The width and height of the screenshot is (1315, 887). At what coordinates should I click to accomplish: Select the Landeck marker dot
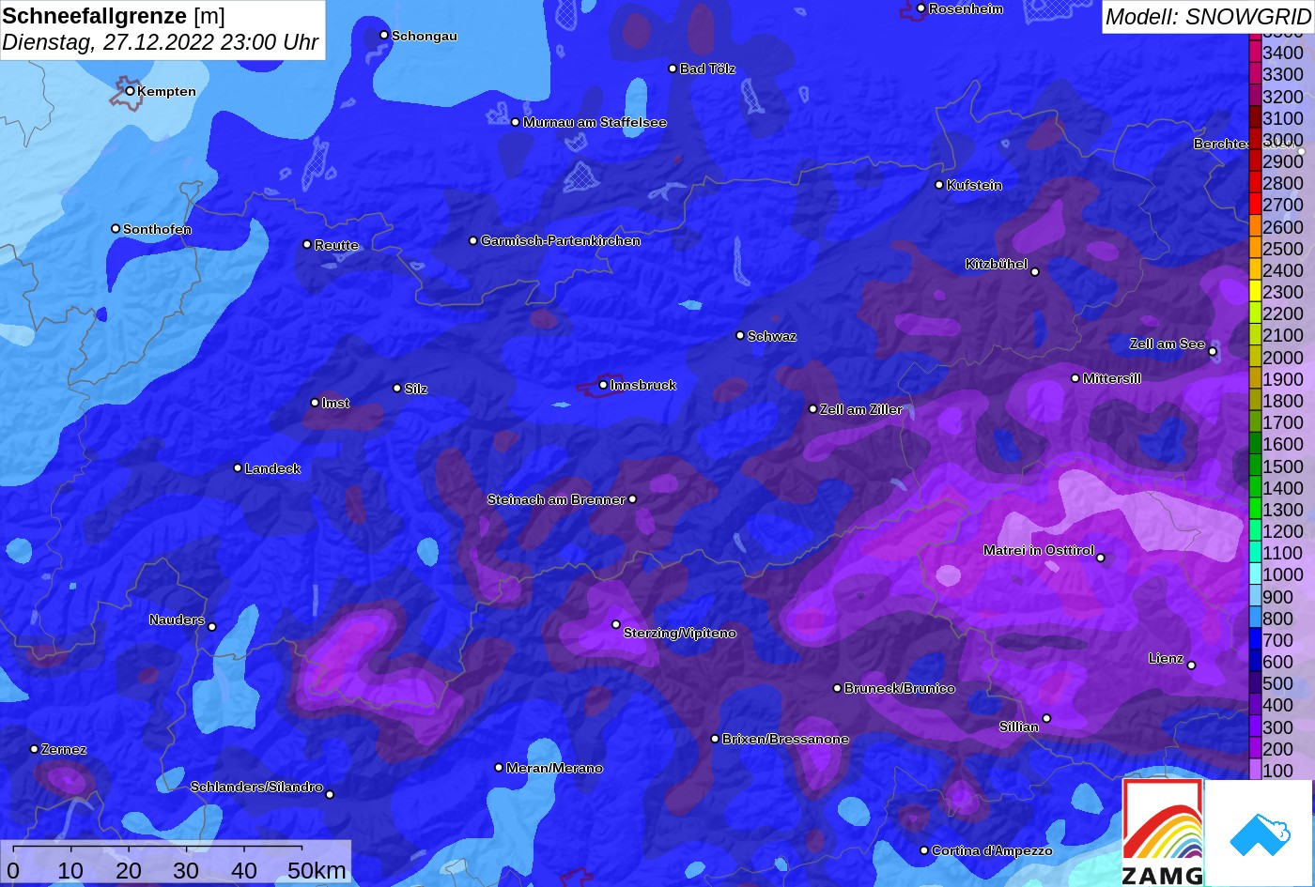point(238,467)
